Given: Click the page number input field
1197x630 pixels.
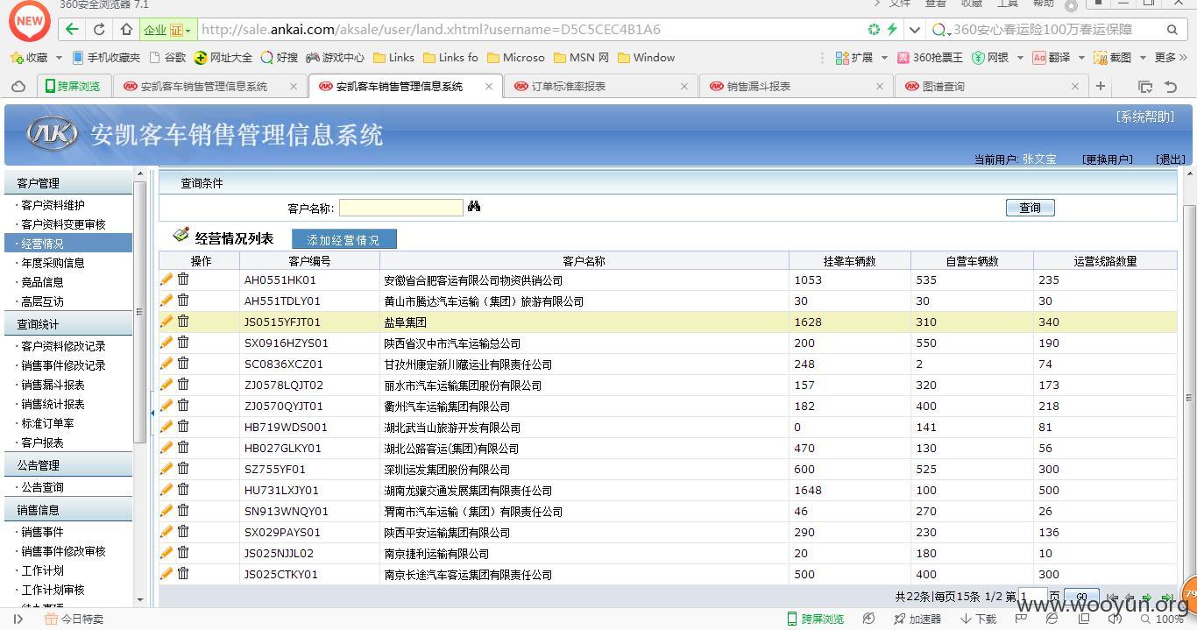Looking at the screenshot, I should 1033,598.
